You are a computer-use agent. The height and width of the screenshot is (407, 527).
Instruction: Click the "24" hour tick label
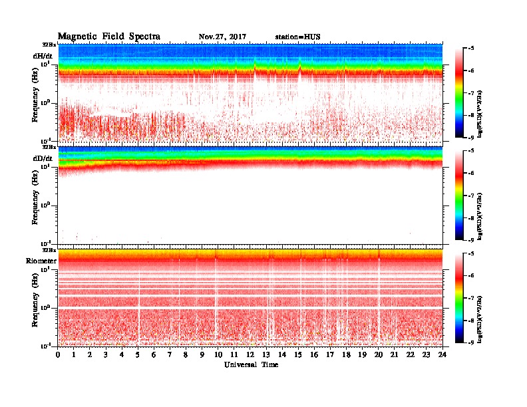442,354
